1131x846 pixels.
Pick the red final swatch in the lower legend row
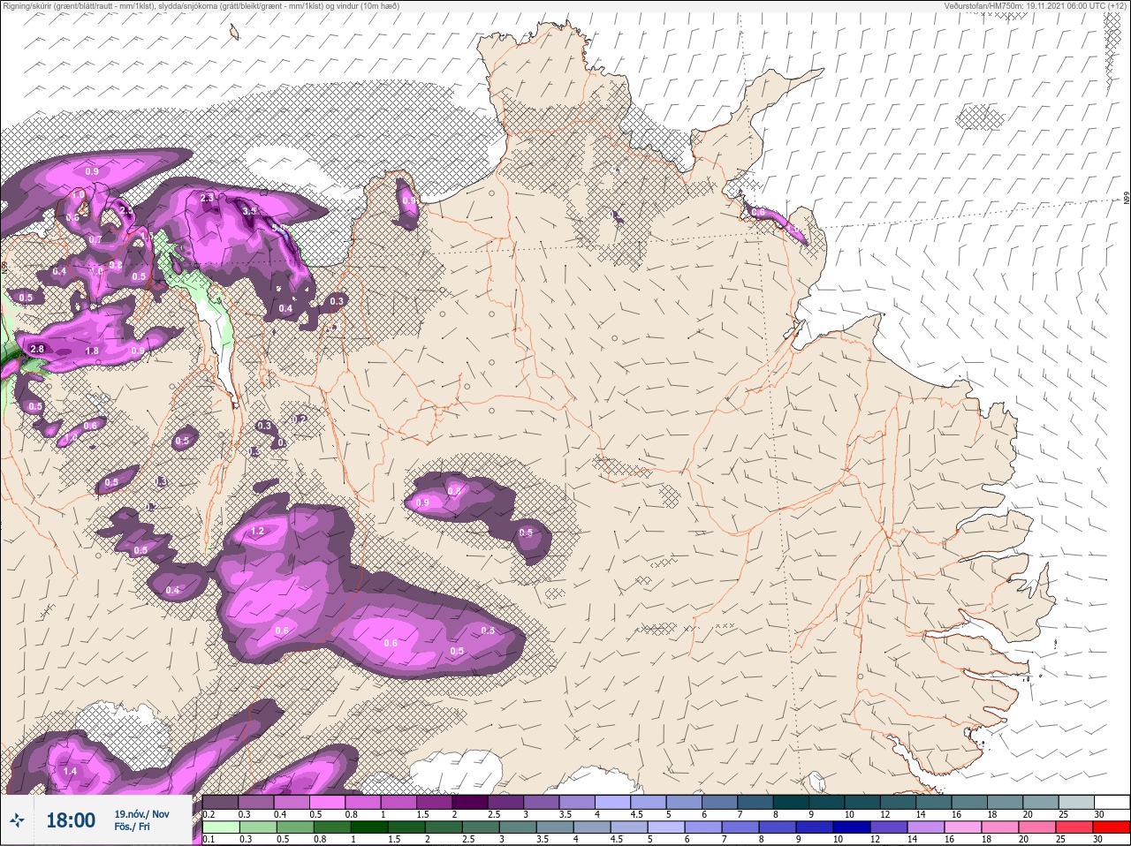[x=1112, y=828]
